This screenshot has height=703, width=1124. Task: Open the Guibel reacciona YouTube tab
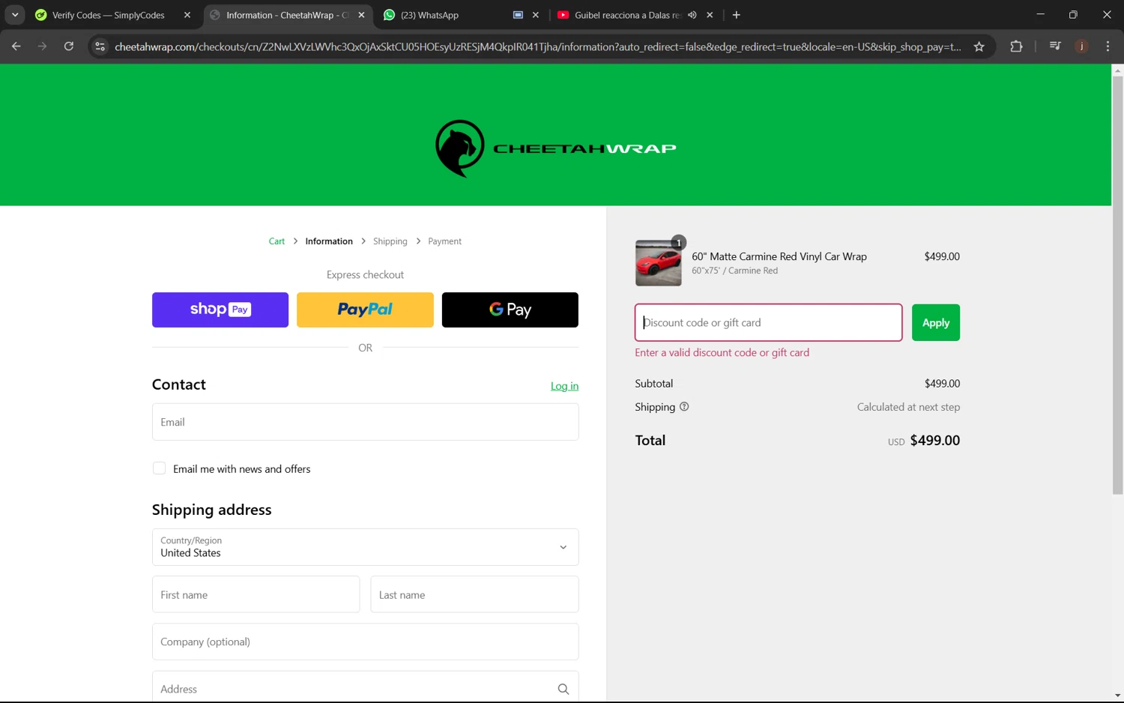click(x=627, y=15)
